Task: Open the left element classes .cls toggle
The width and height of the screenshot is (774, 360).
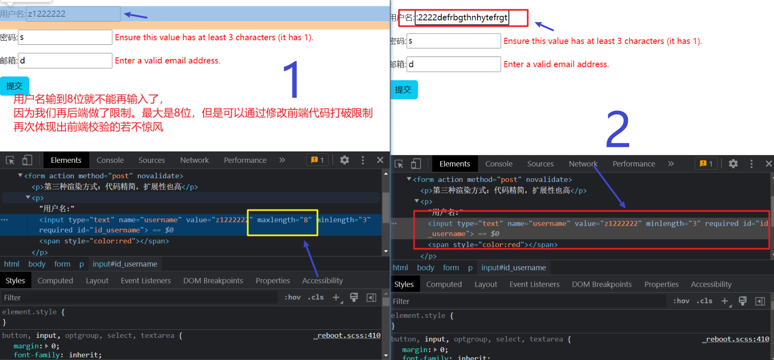Action: point(315,298)
